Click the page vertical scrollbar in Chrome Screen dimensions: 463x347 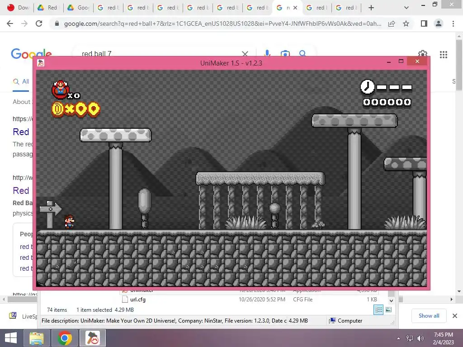[x=459, y=65]
